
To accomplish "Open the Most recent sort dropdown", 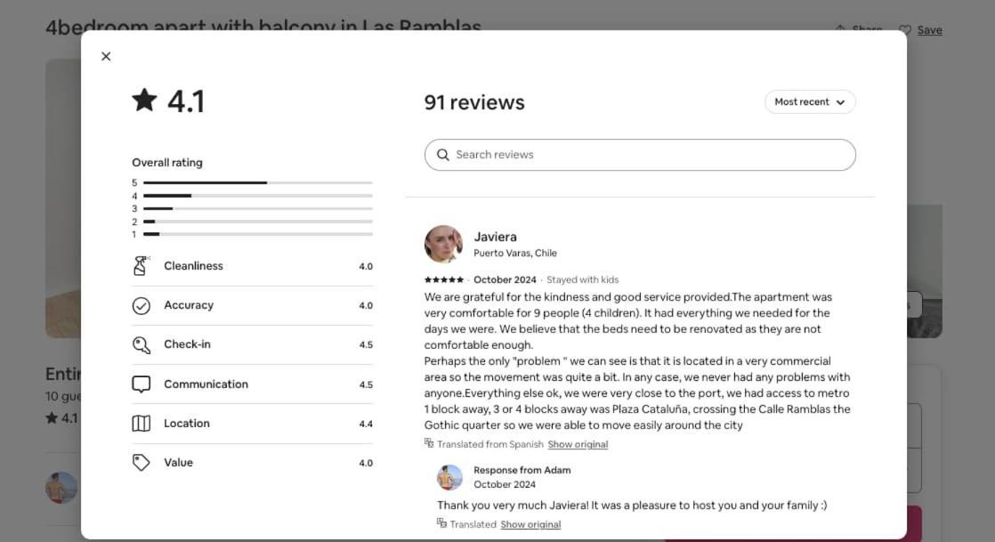I will pyautogui.click(x=810, y=102).
